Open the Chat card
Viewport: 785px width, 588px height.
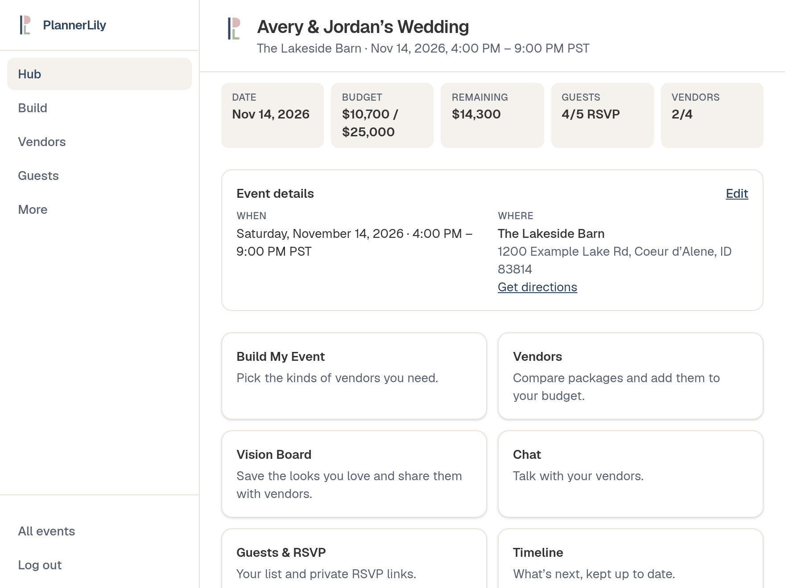click(631, 474)
